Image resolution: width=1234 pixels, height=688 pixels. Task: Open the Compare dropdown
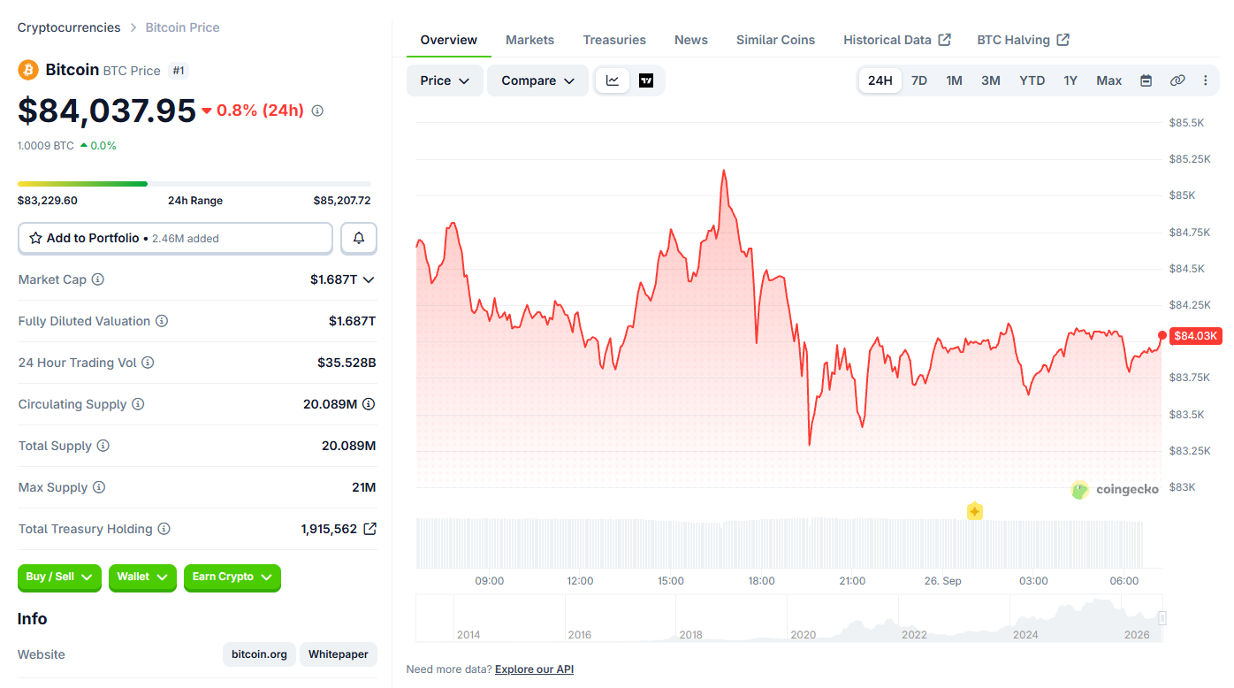click(537, 80)
